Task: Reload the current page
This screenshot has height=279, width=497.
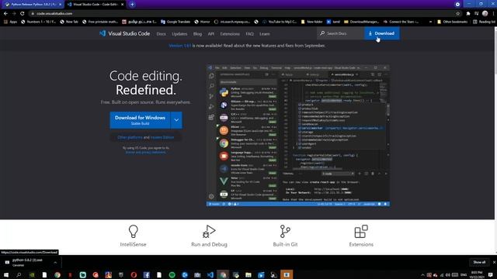Action: click(23, 14)
